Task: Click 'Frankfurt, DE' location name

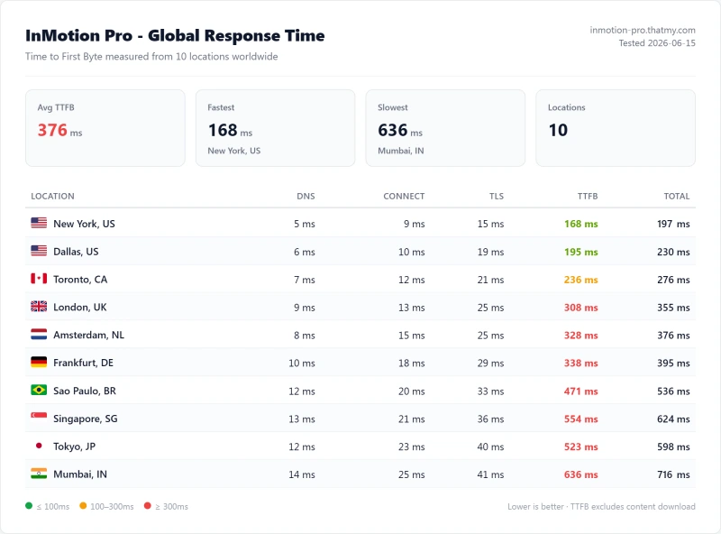Action: coord(83,363)
